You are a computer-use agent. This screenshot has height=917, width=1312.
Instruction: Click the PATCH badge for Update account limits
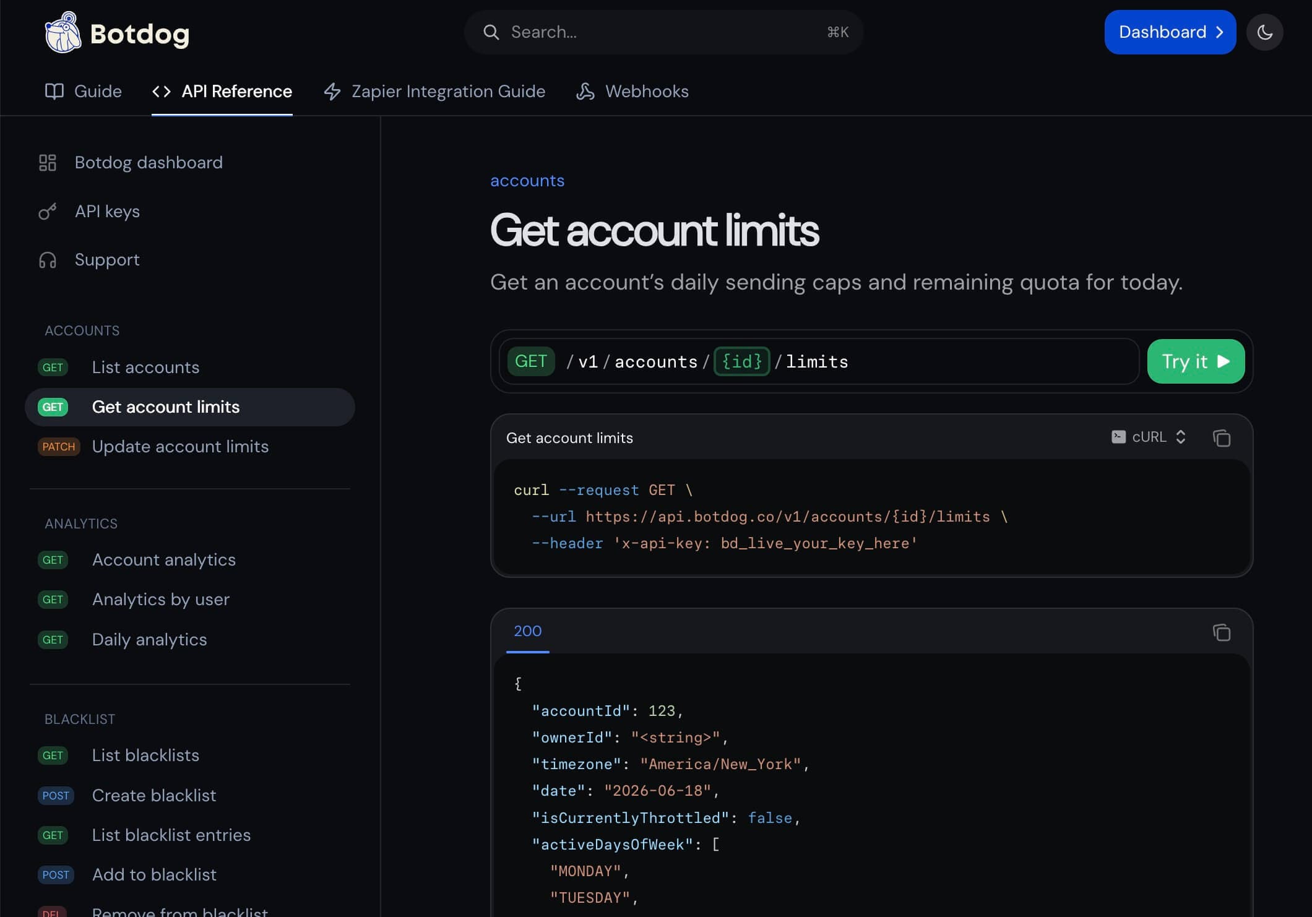(x=59, y=447)
